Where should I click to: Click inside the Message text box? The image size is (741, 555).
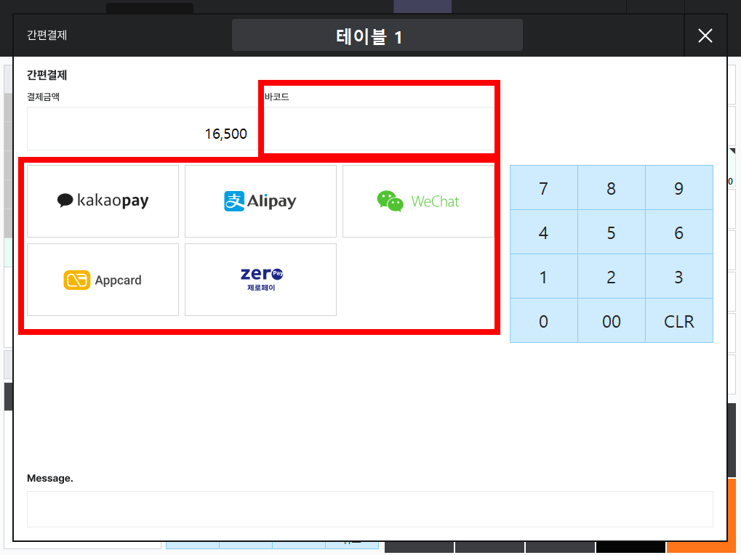[370, 509]
